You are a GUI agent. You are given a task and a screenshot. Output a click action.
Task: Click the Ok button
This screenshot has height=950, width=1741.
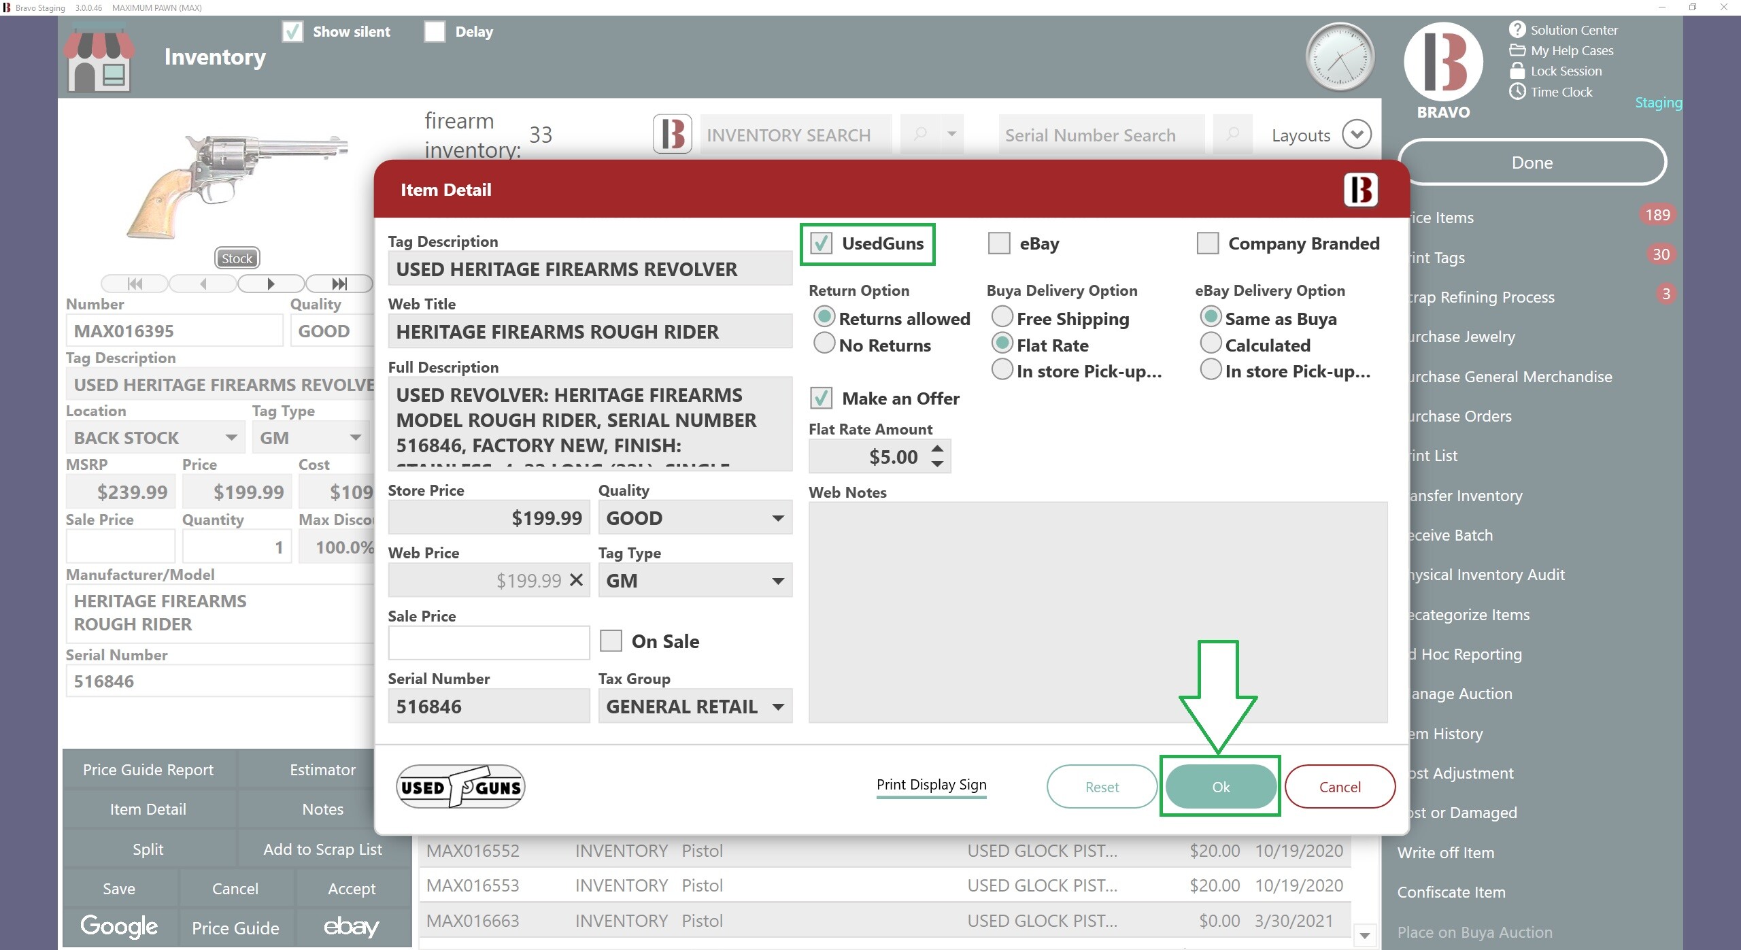(1221, 786)
